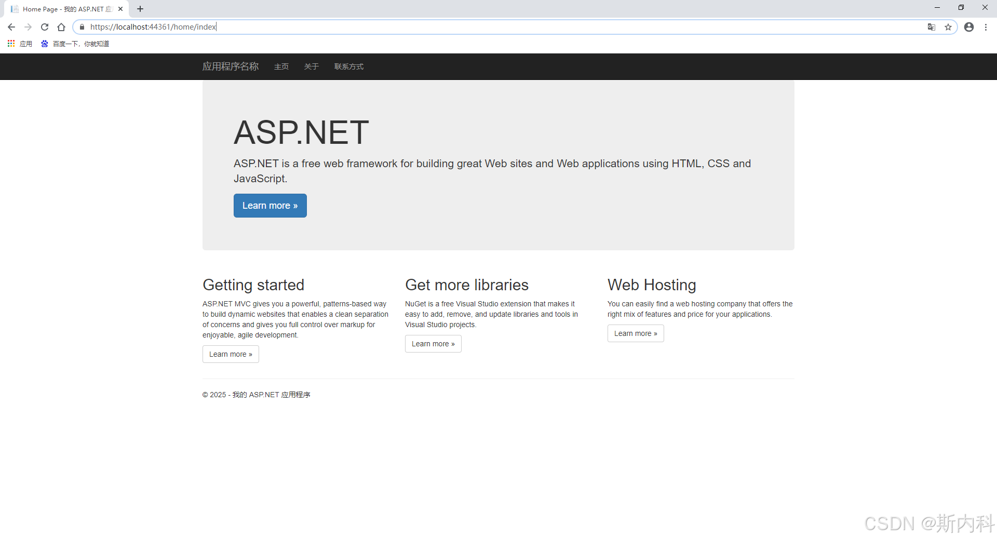View site security lock information
The image size is (997, 540).
pyautogui.click(x=82, y=27)
